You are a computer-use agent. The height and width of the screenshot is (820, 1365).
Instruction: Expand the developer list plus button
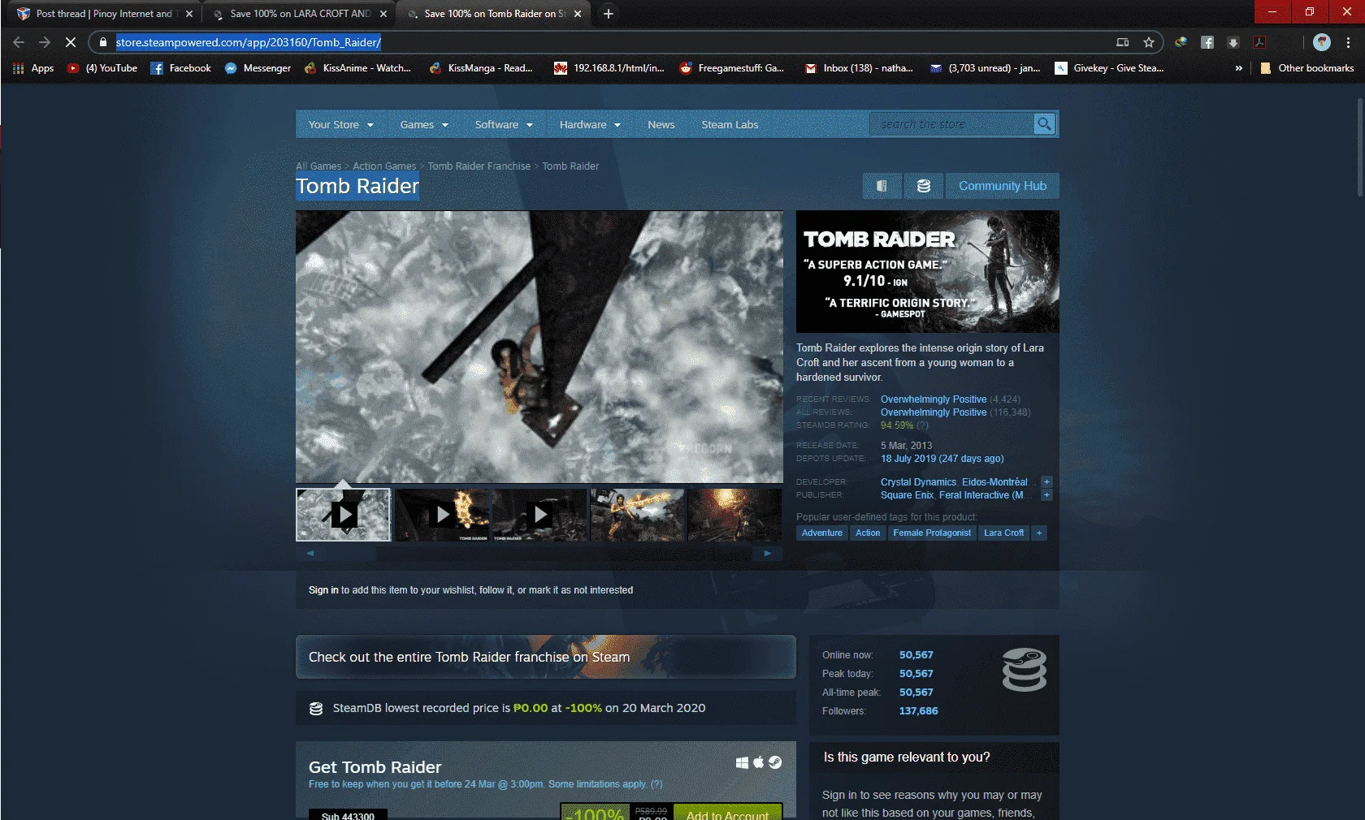pos(1046,482)
